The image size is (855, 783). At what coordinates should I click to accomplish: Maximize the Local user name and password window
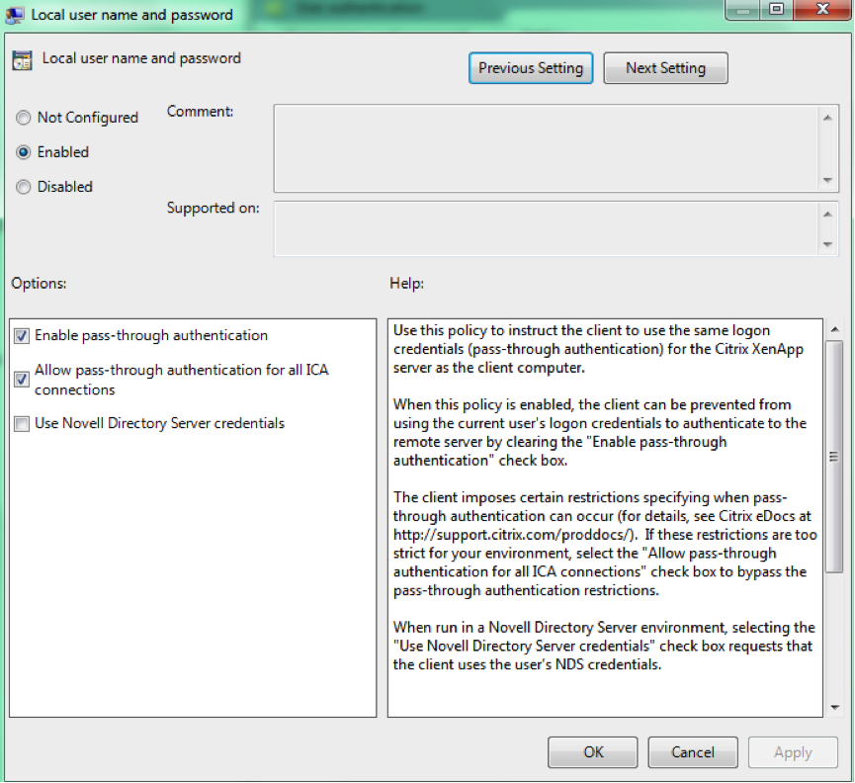[x=776, y=11]
